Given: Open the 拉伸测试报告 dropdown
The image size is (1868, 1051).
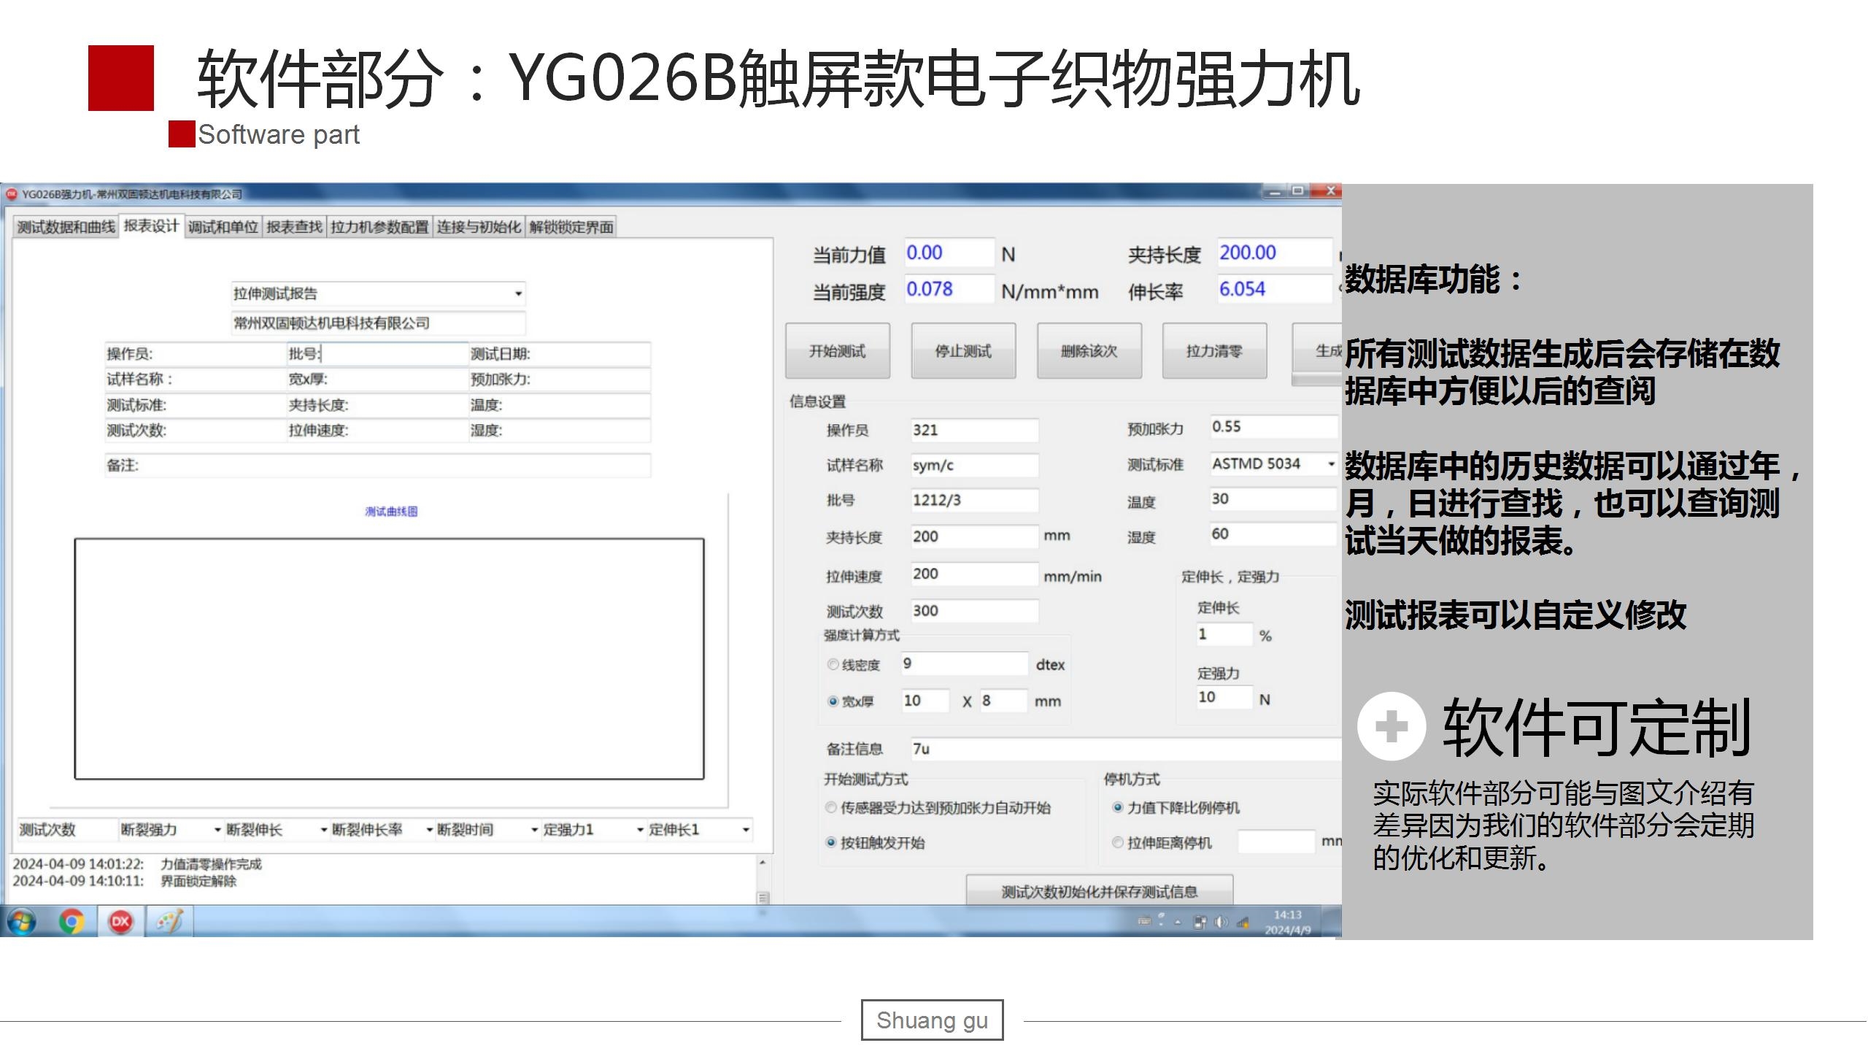Looking at the screenshot, I should coord(518,293).
